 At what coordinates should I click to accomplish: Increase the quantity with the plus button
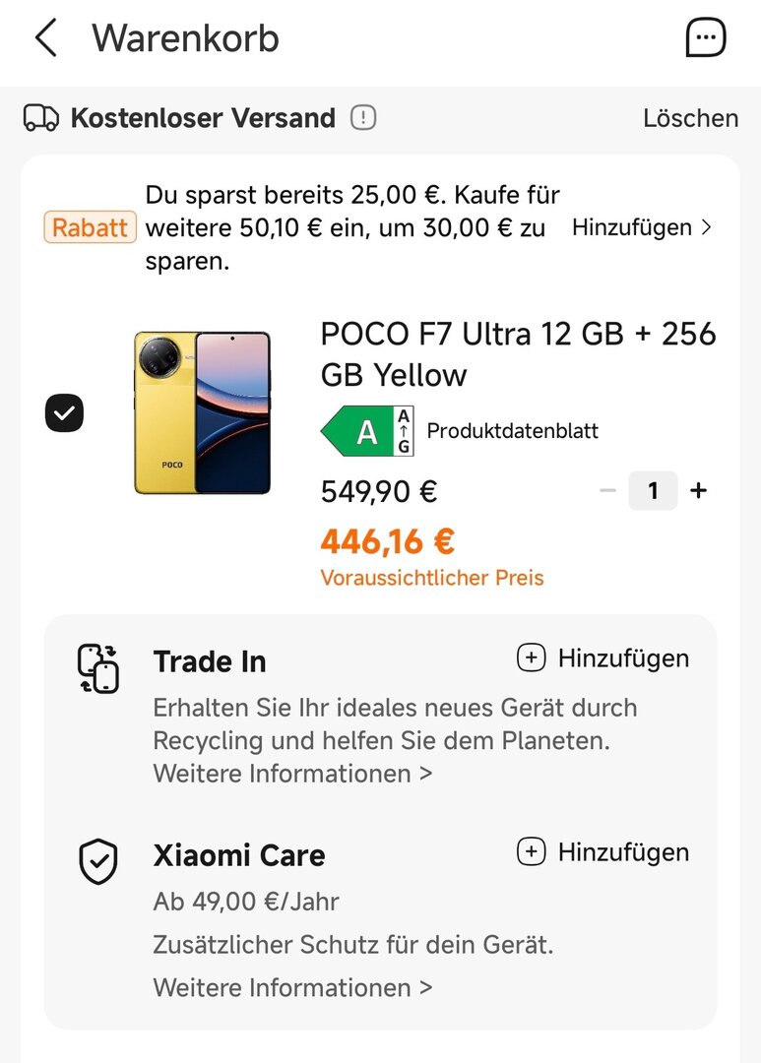pos(698,490)
